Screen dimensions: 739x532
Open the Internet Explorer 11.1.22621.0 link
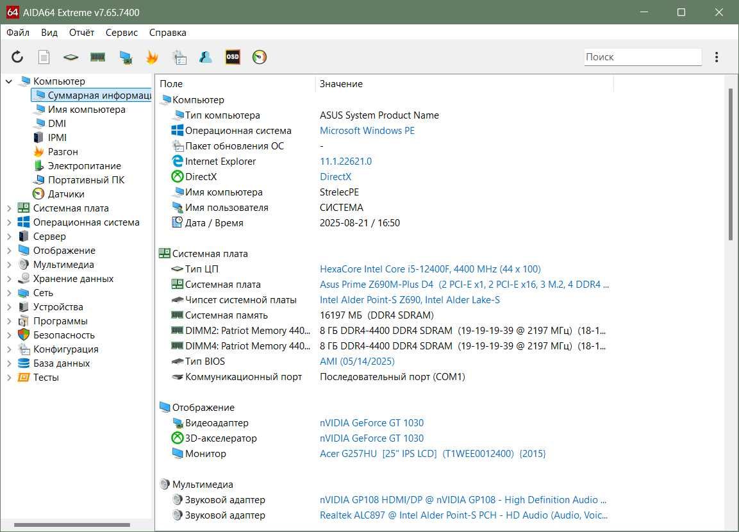[345, 161]
